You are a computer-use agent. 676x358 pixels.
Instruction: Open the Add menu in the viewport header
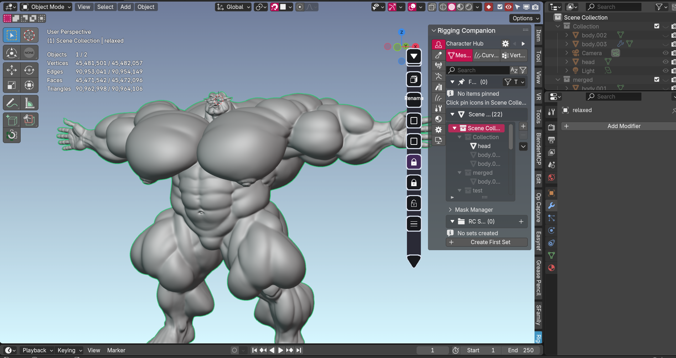coord(125,7)
